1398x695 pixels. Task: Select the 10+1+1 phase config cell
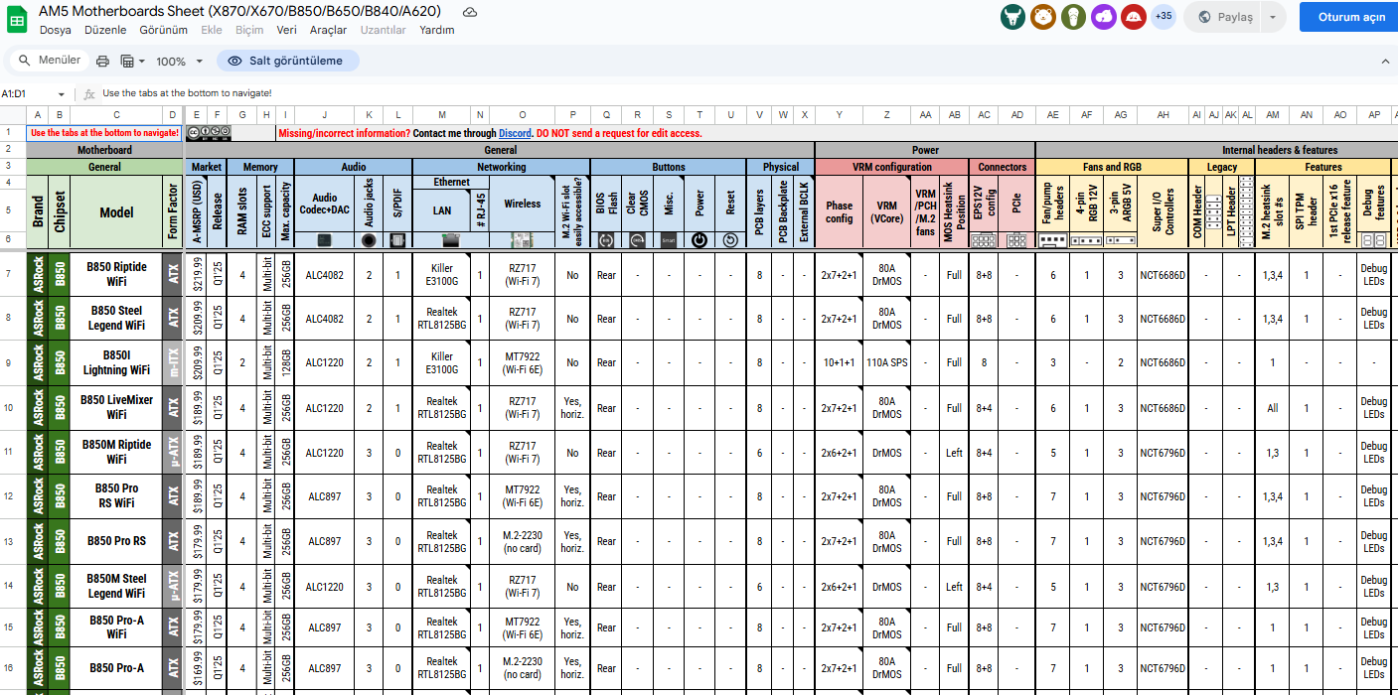(x=839, y=362)
